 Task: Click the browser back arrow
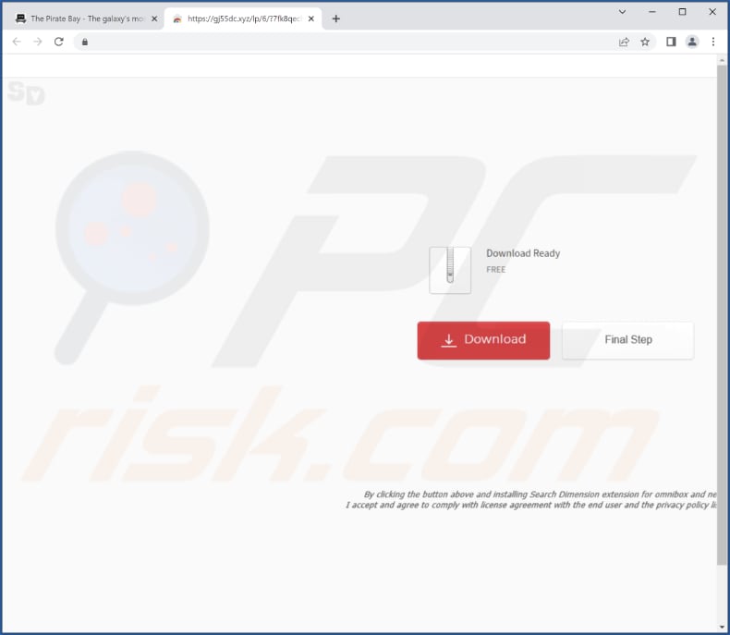[17, 42]
